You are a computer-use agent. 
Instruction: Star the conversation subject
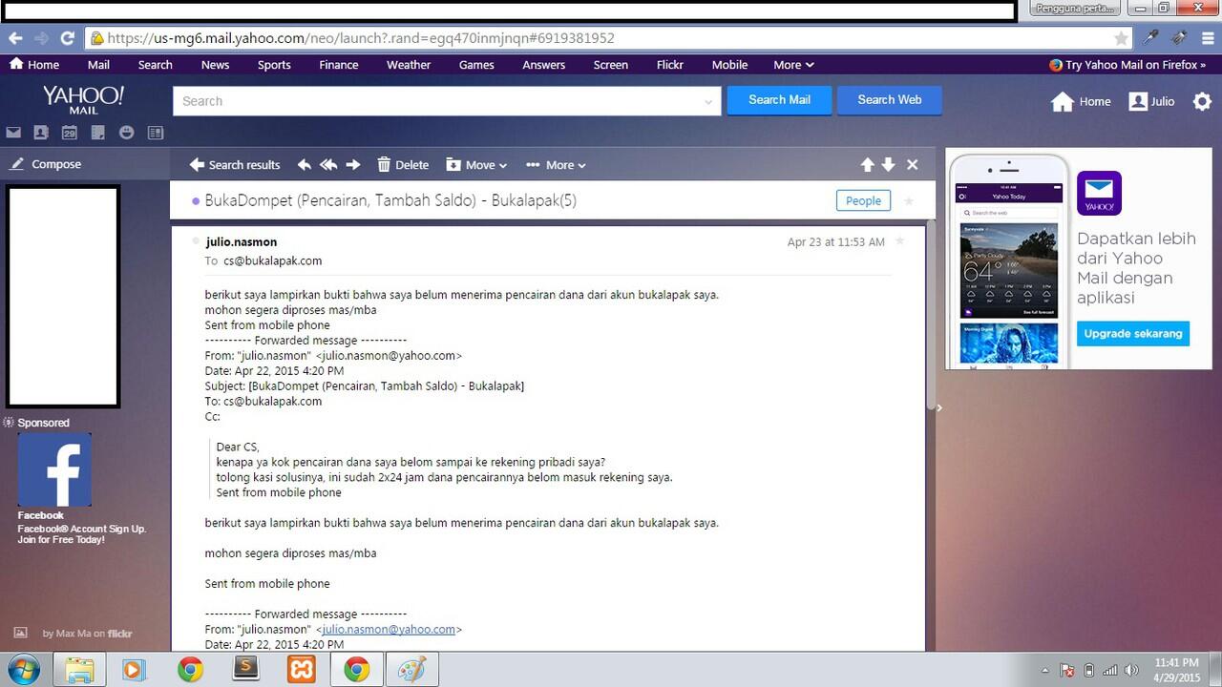click(909, 201)
